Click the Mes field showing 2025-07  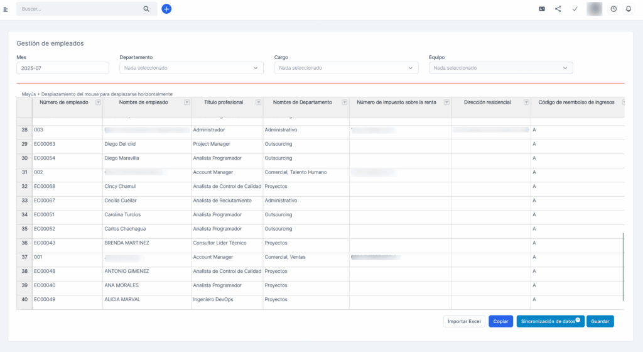tap(63, 68)
